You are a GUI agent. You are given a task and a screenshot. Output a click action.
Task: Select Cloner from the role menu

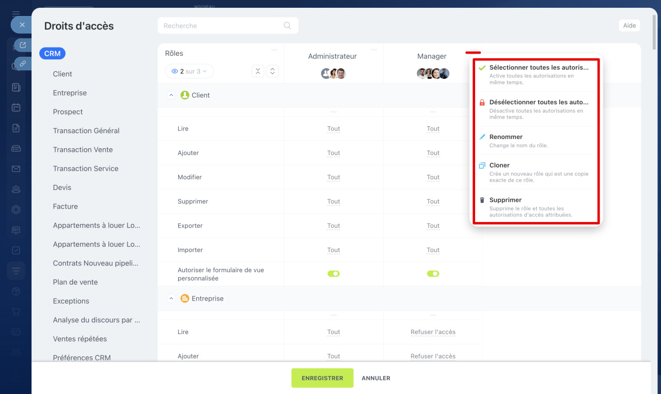[x=499, y=165]
